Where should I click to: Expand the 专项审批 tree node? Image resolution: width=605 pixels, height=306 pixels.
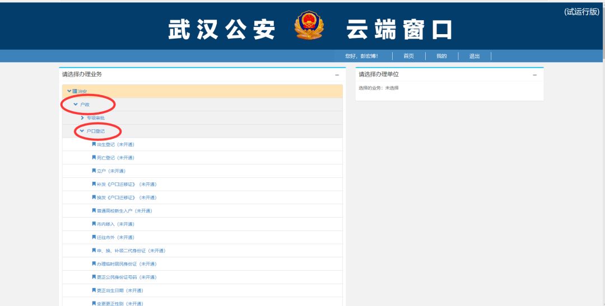[x=82, y=118]
